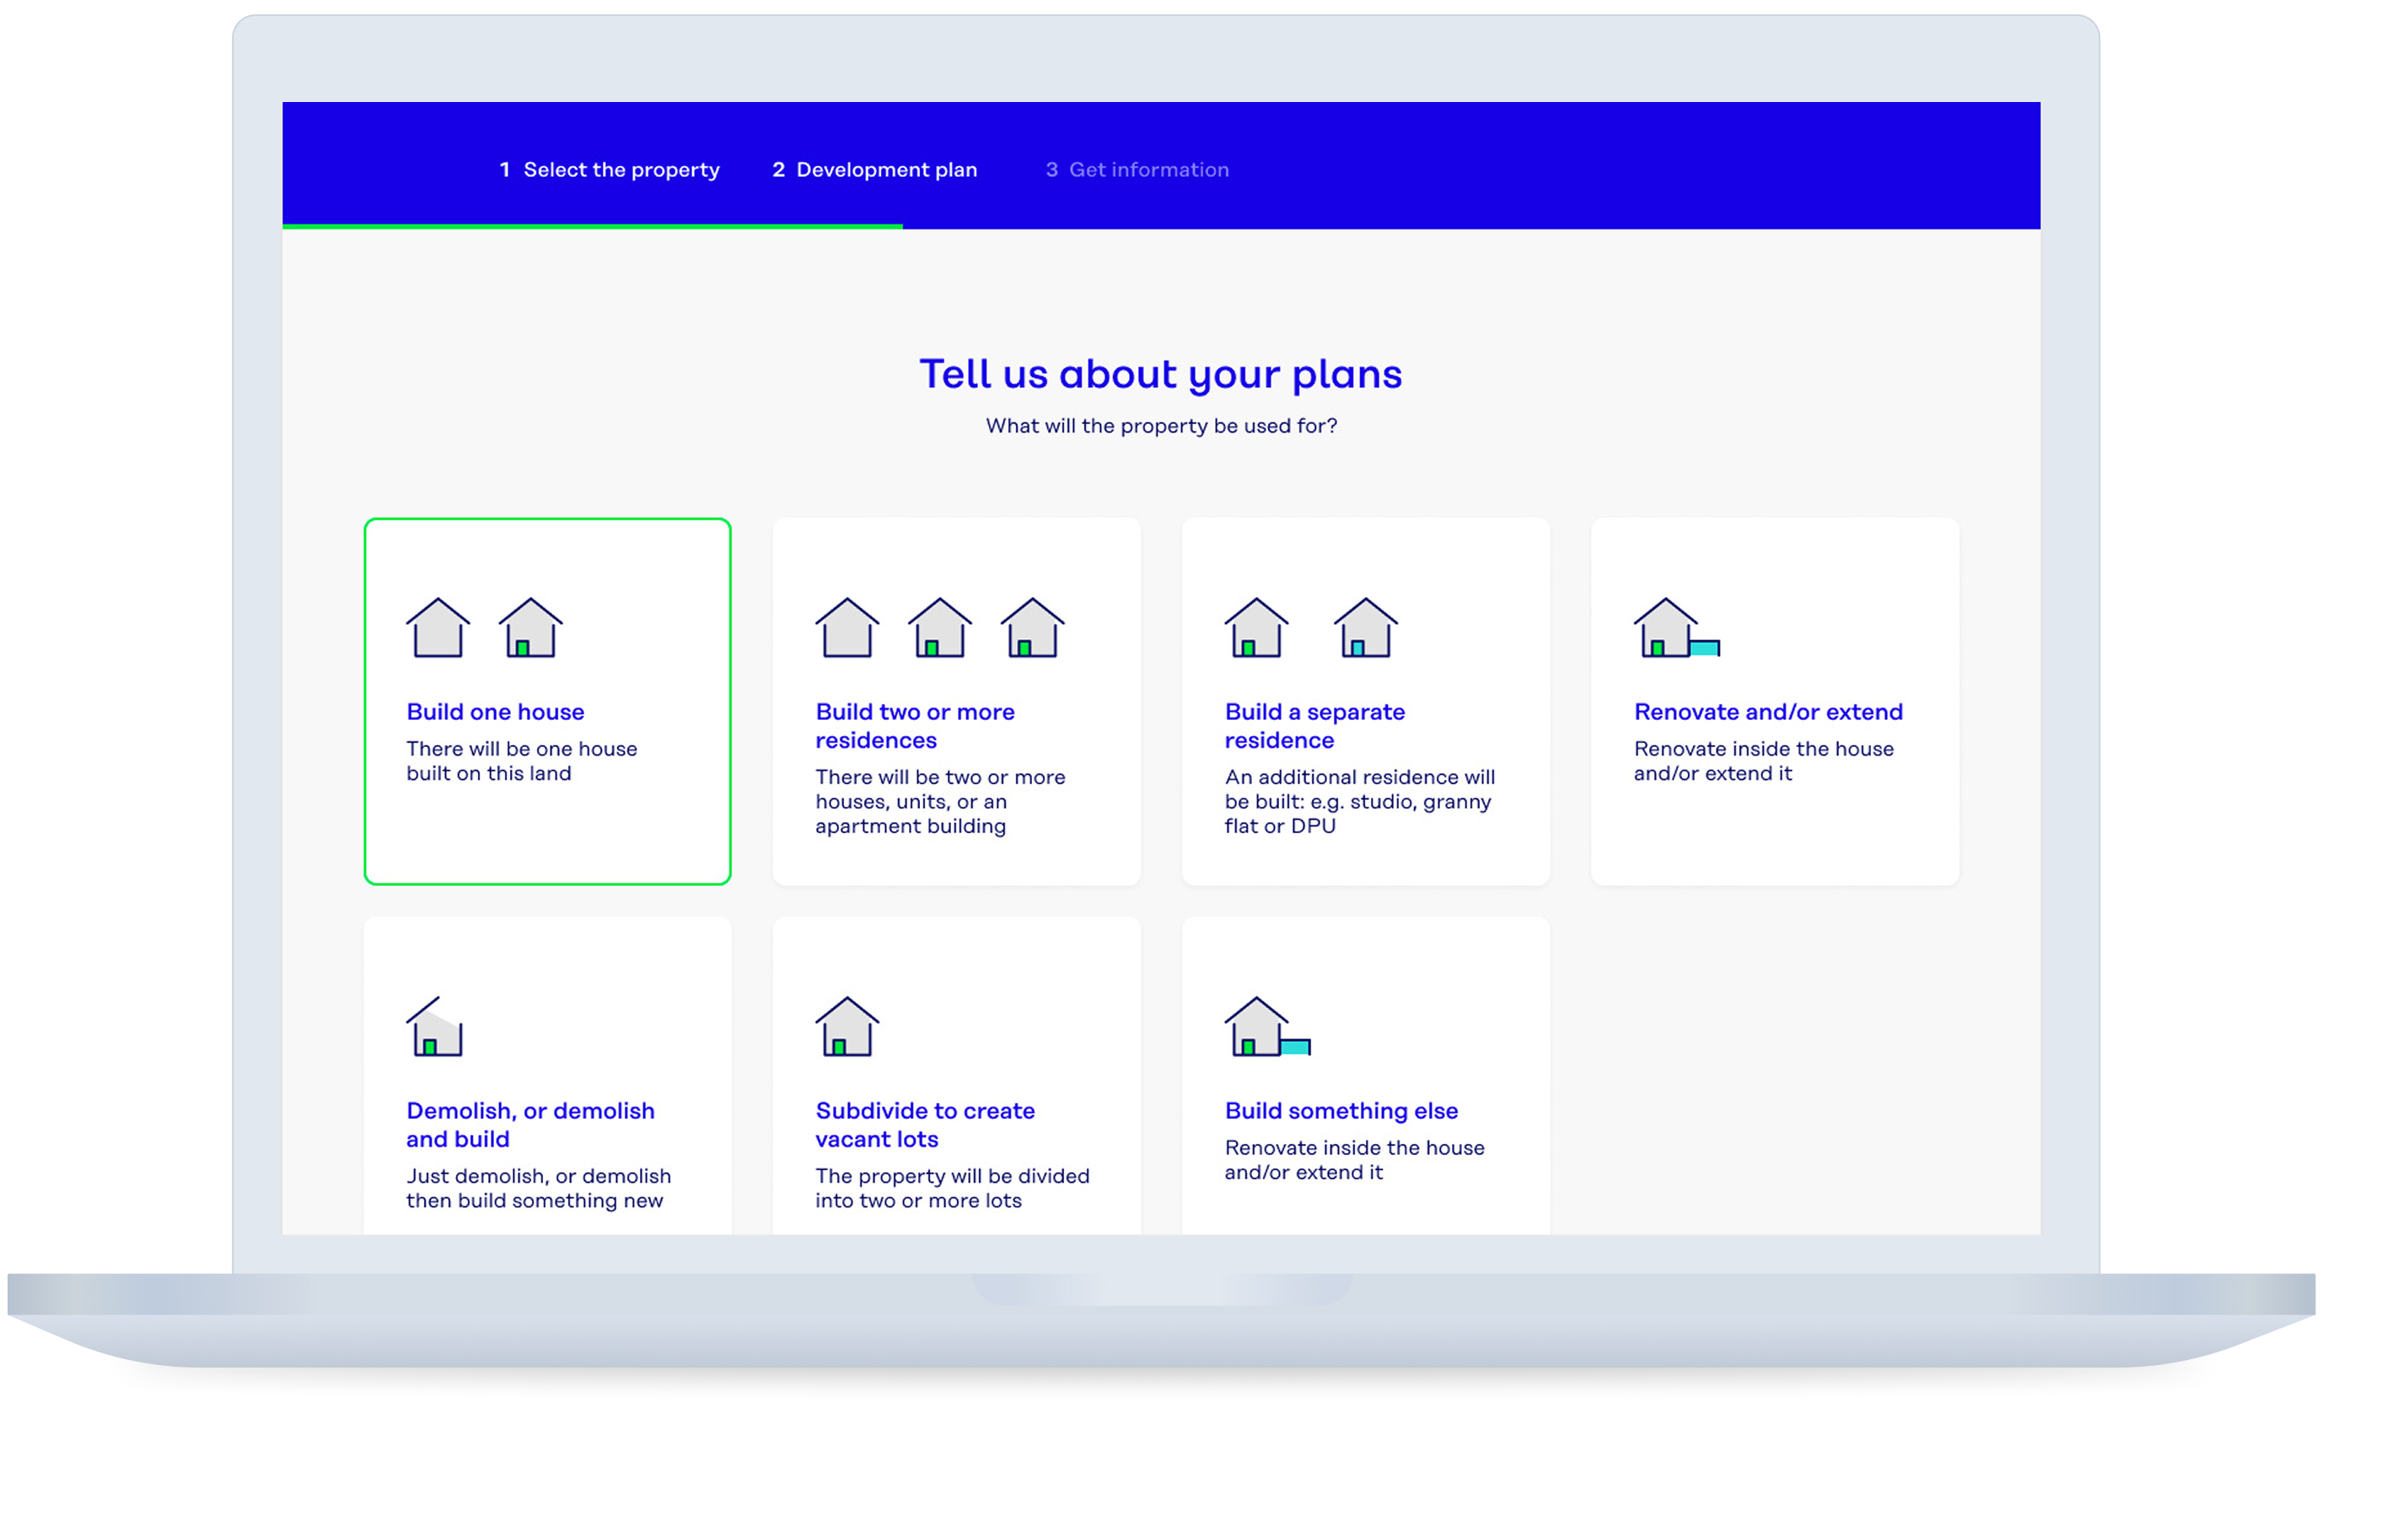Choose the Renovate and/or extend title
This screenshot has width=2408, height=1537.
coord(1768,712)
